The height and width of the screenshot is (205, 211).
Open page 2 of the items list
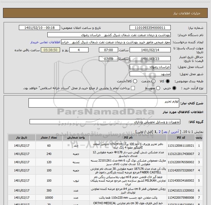point(159,132)
